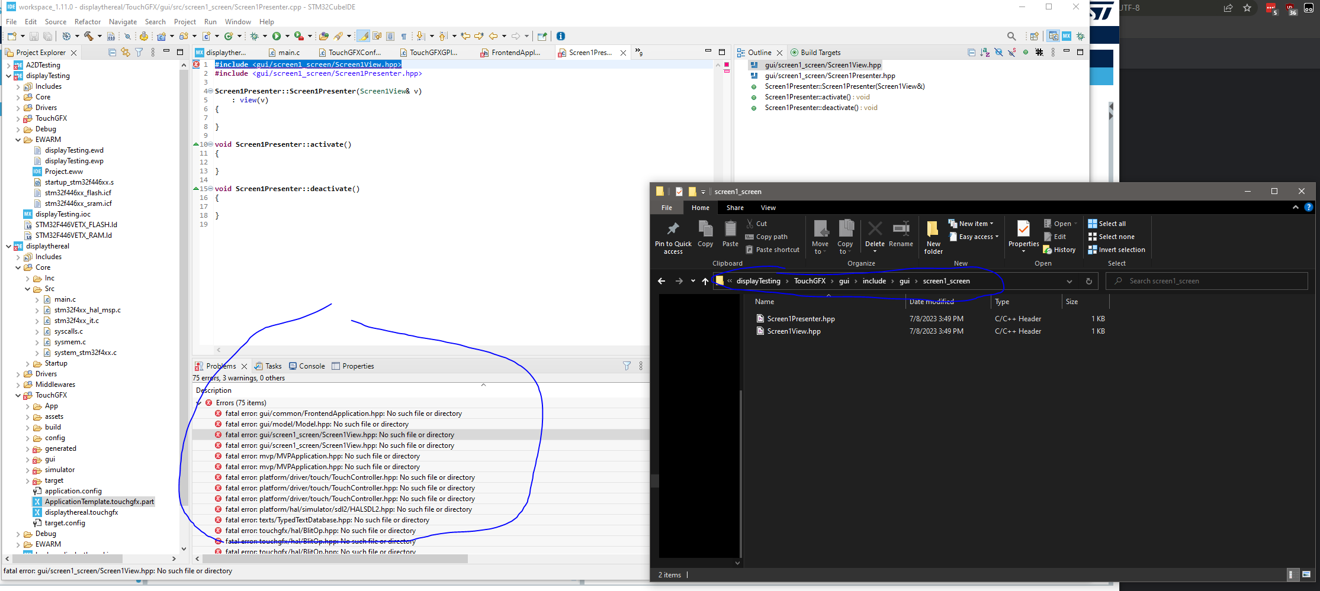Sort Outline entries alphabetically
The image size is (1320, 591).
(x=985, y=53)
